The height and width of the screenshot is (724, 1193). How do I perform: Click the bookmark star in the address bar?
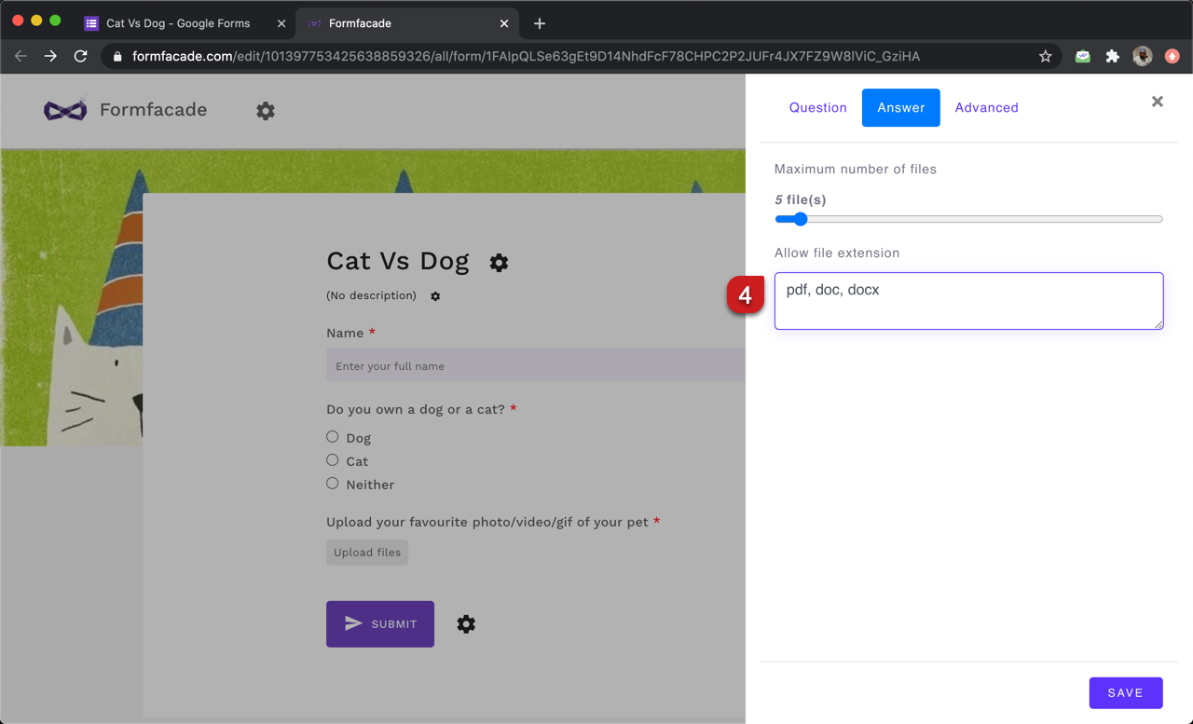tap(1045, 56)
